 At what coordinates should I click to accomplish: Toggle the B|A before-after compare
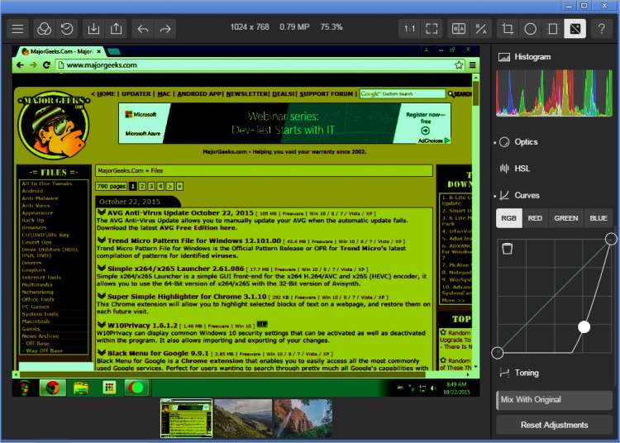[459, 28]
